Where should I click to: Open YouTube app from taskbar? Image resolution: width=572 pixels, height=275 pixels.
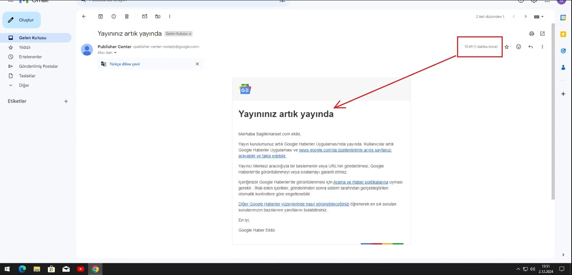(81, 269)
